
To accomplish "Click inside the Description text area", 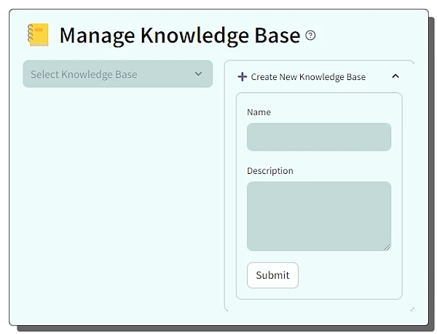I will click(318, 216).
